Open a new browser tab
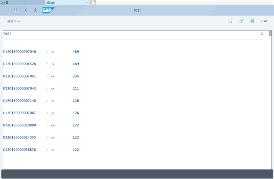 (x=93, y=3)
